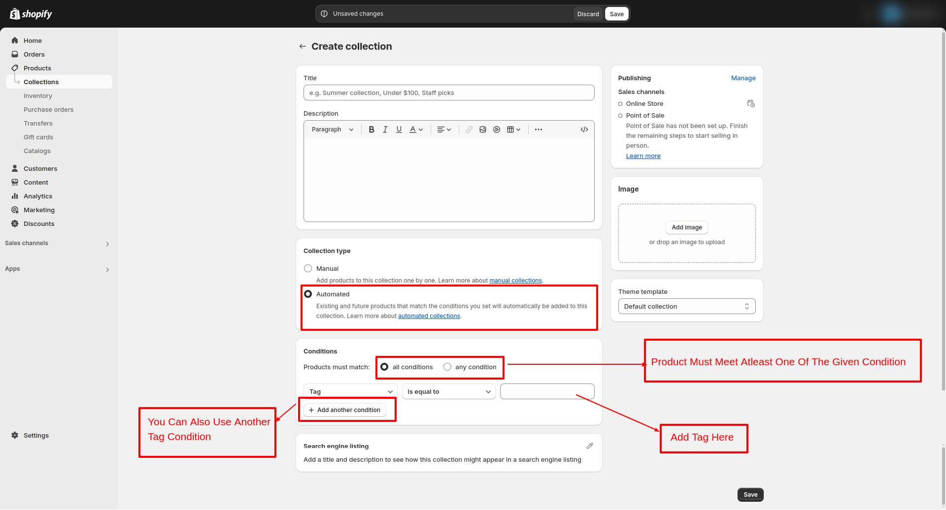Expand Sales channels section
Image resolution: width=946 pixels, height=510 pixels.
click(x=107, y=244)
